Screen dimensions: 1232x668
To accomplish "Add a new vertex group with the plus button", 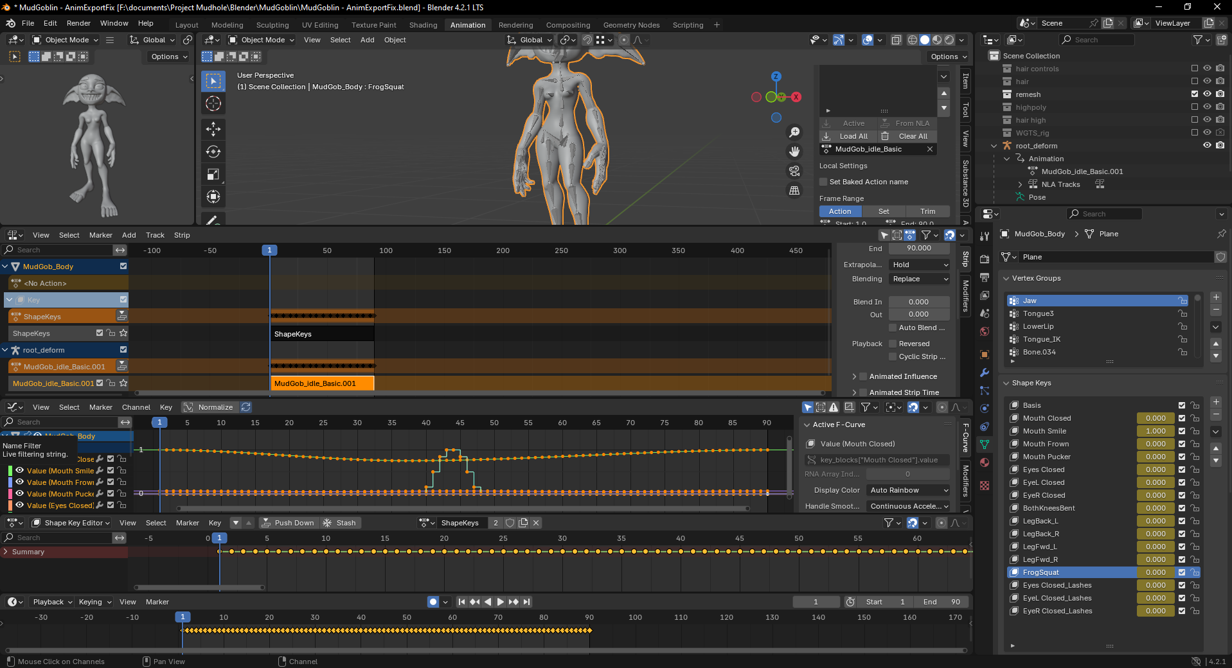I will pyautogui.click(x=1215, y=297).
